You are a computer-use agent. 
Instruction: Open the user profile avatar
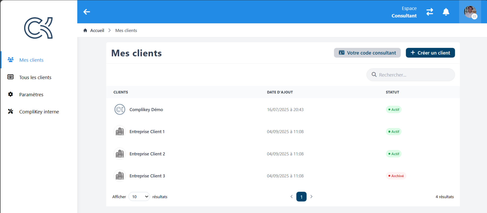click(470, 12)
